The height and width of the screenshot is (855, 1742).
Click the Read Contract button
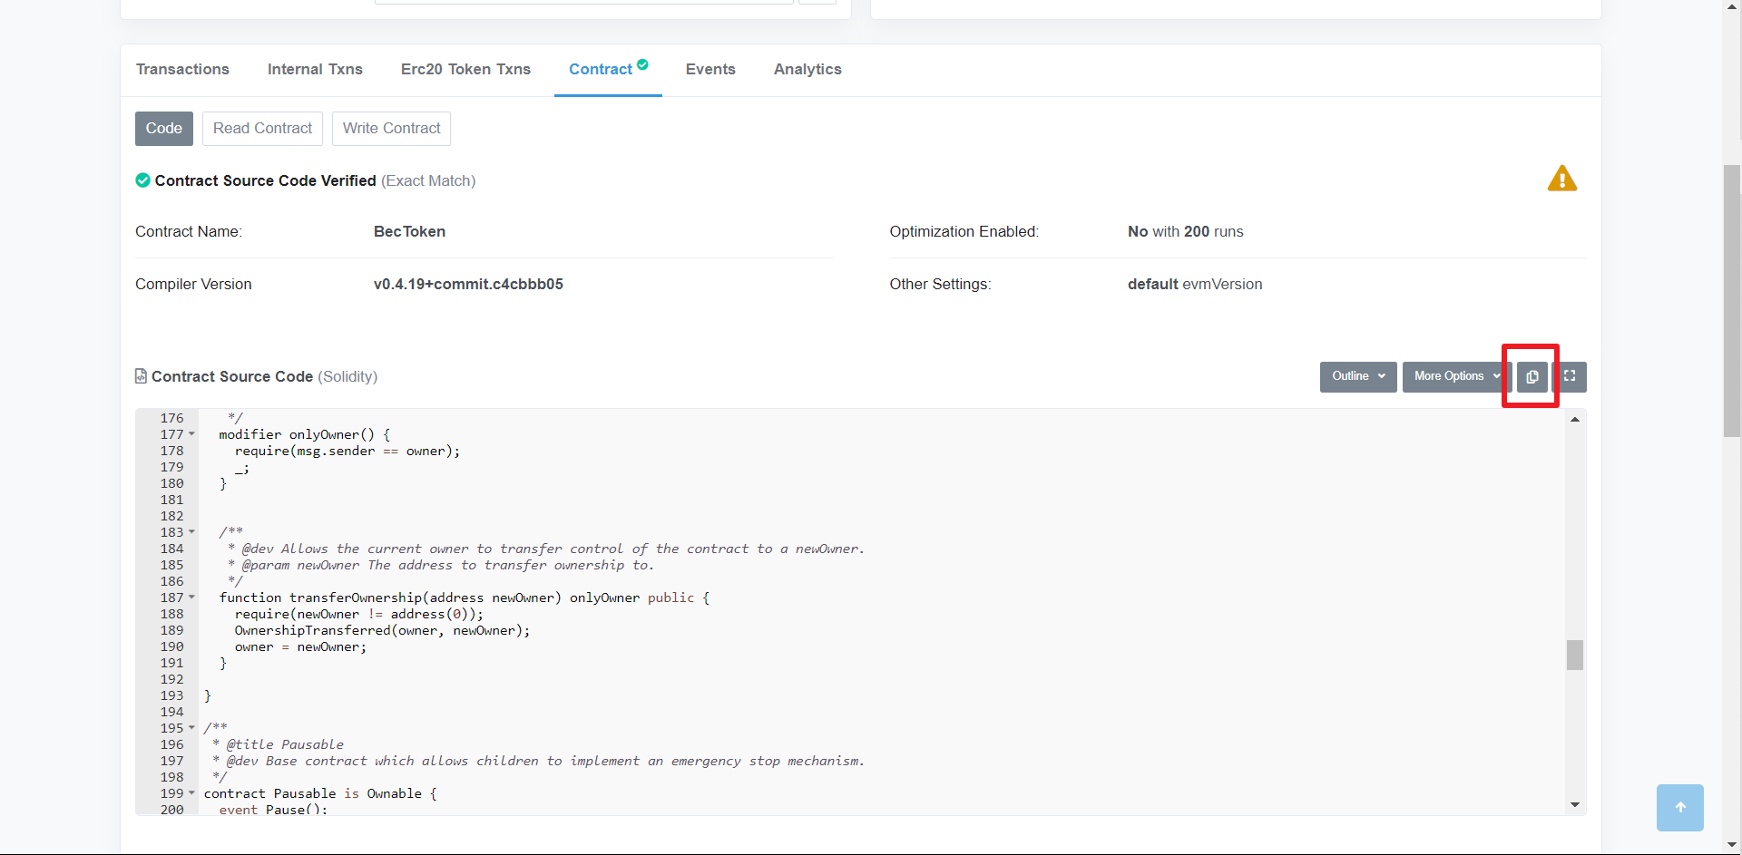pyautogui.click(x=262, y=129)
